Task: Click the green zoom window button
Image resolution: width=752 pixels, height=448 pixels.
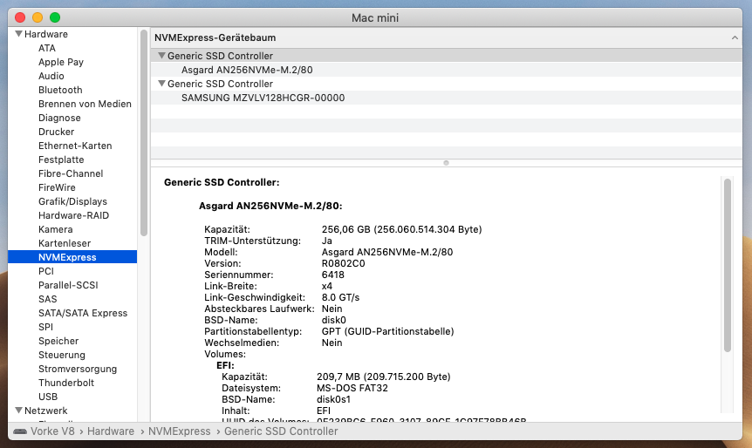Action: click(55, 17)
